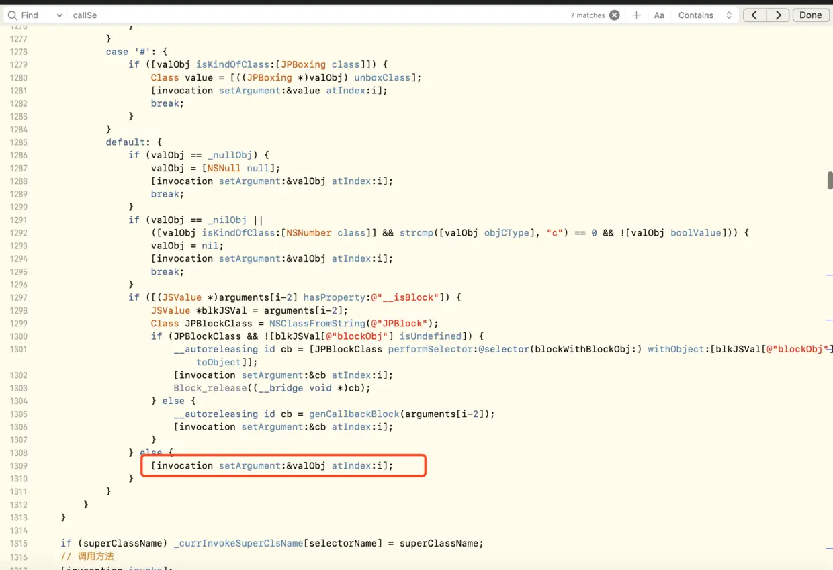Click line number 1285 in gutter
833x570 pixels.
coord(19,142)
